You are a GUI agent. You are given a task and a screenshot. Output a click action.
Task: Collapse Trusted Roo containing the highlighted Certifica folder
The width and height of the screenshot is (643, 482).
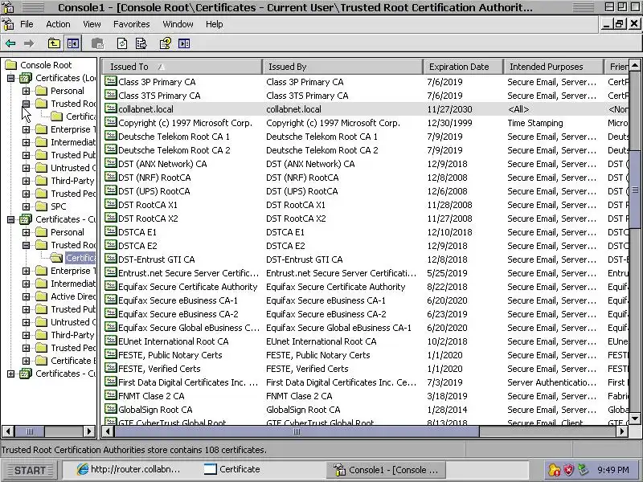coord(26,245)
